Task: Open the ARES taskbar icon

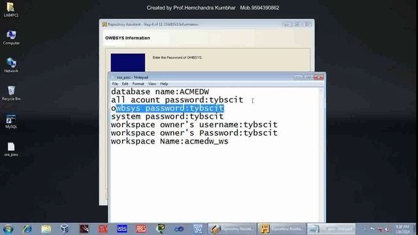Action: tap(141, 229)
